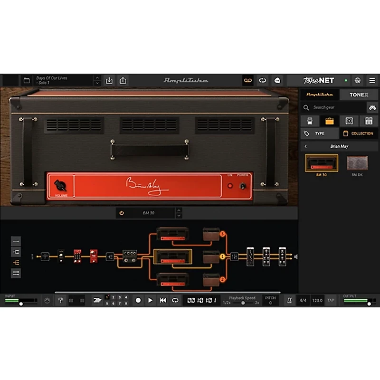This screenshot has width=380, height=380.
Task: Open the hamburger main menu
Action: 372,80
